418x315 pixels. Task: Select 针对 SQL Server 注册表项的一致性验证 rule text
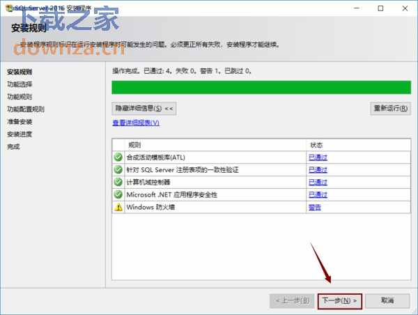(x=183, y=170)
